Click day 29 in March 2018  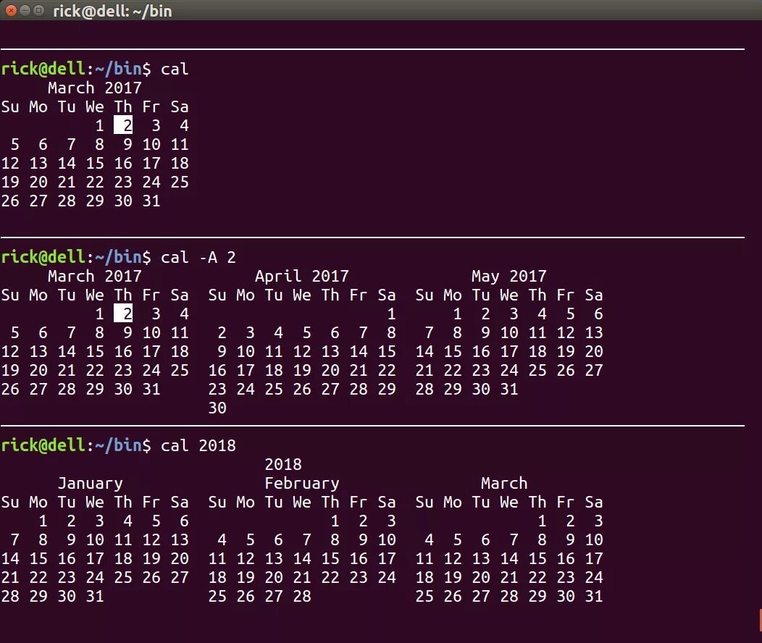(x=537, y=596)
